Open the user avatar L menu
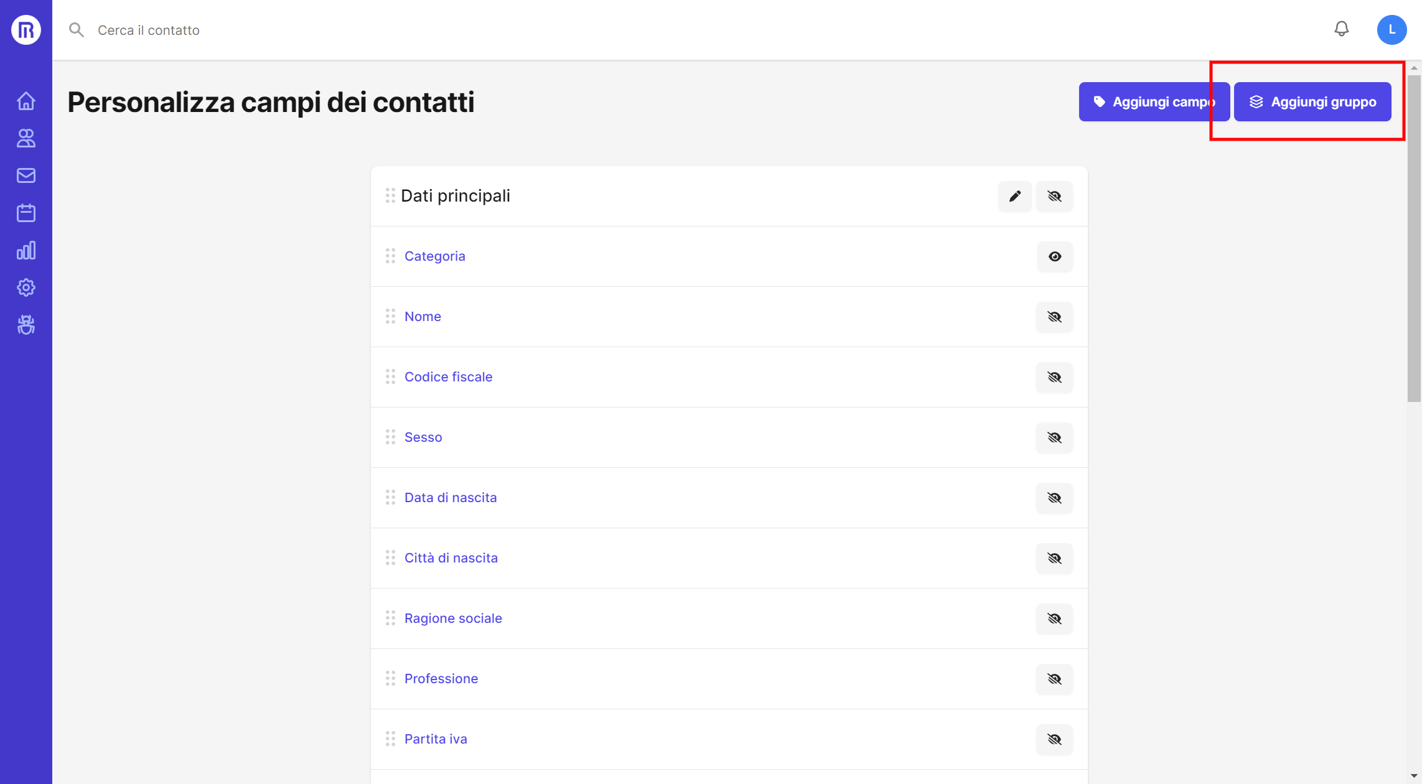 [1392, 30]
